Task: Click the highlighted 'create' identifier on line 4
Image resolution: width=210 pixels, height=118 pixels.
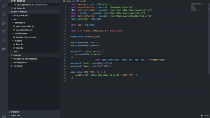Action: pyautogui.click(x=84, y=13)
